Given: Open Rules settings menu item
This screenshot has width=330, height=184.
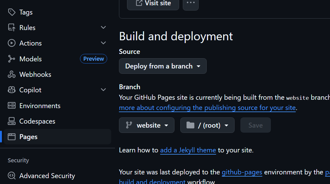Looking at the screenshot, I should pyautogui.click(x=57, y=28).
